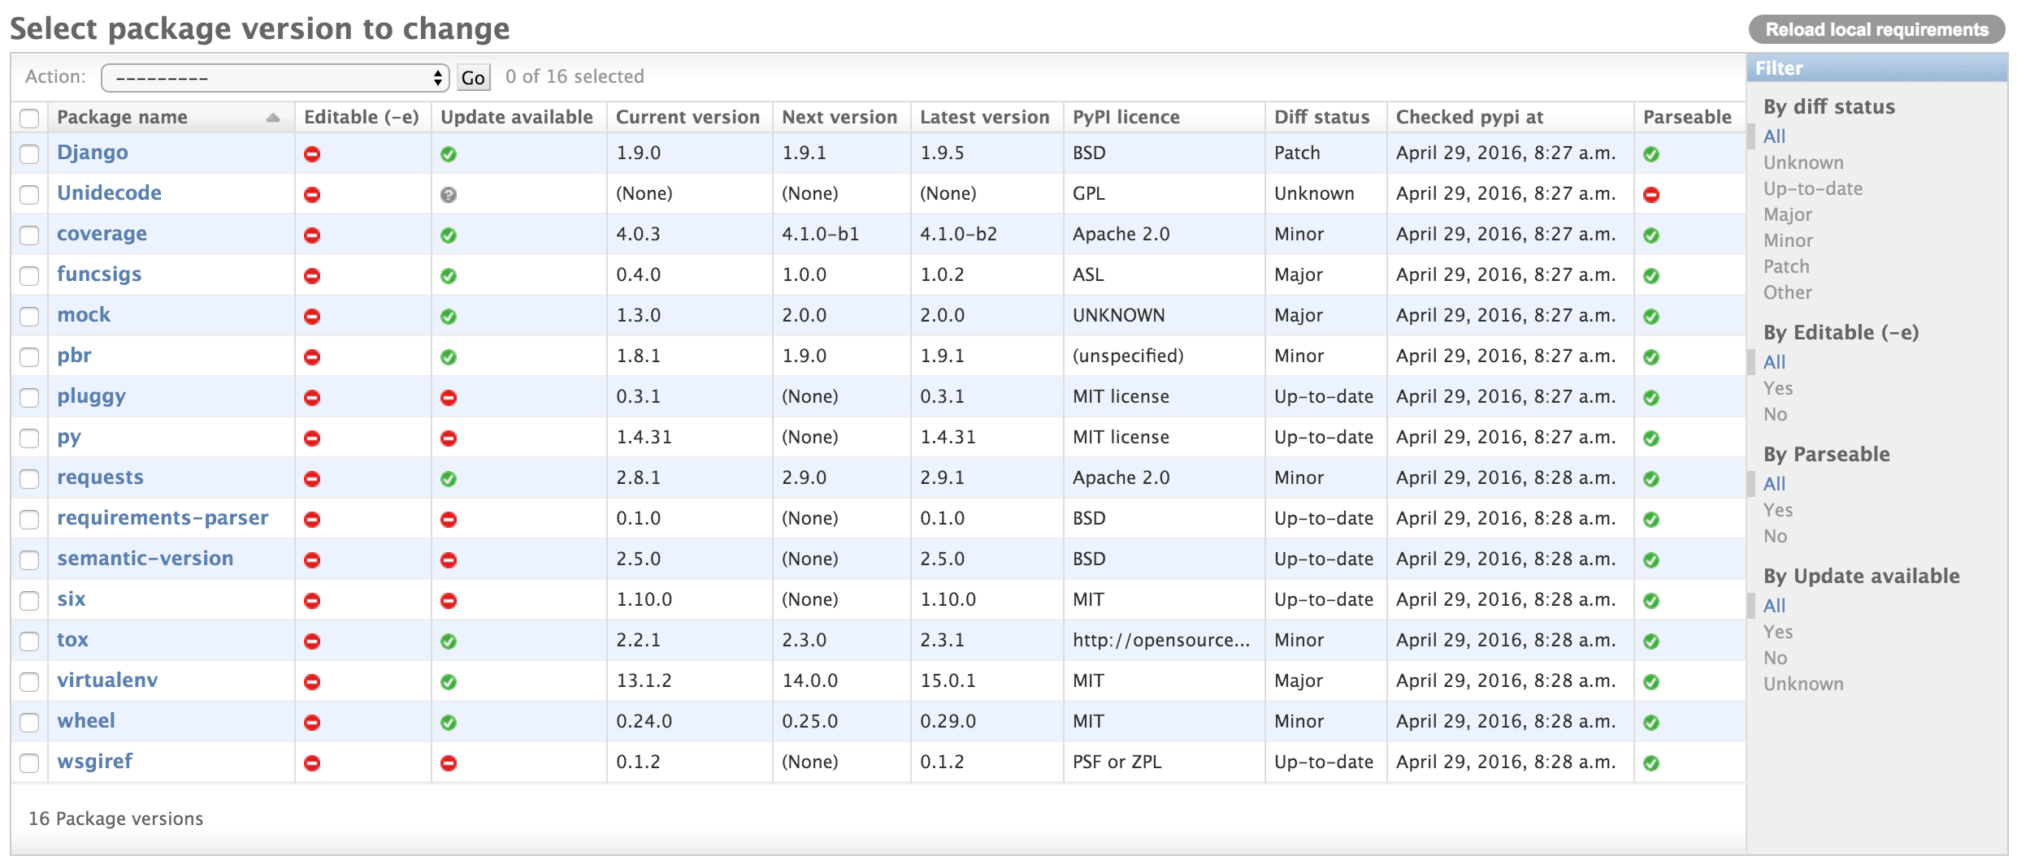This screenshot has width=2017, height=864.
Task: Open the requirements-parser package link
Action: [163, 518]
